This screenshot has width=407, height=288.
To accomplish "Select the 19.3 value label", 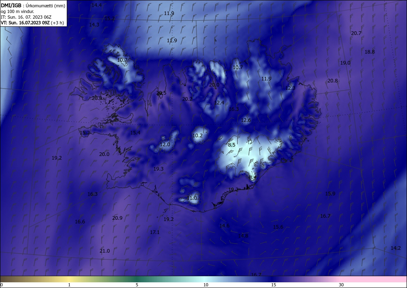I will coord(158,169).
